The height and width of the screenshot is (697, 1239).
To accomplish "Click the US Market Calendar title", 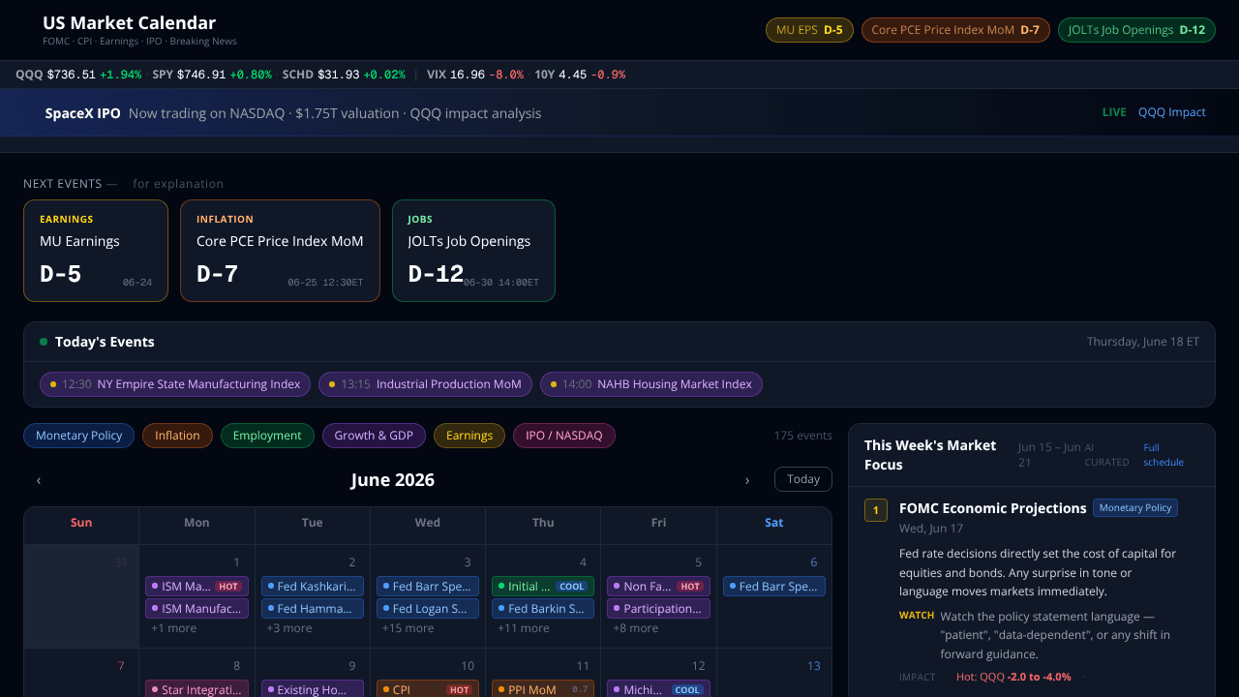I will pyautogui.click(x=130, y=23).
